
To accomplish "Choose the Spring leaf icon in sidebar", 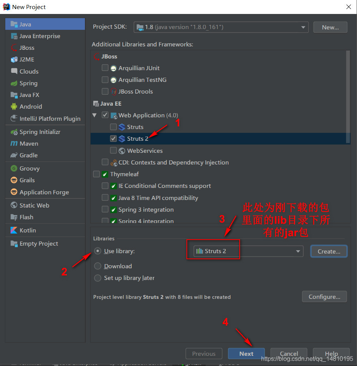I will point(14,83).
